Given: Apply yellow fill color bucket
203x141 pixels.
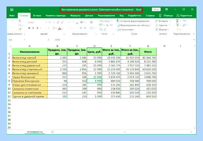Looking at the screenshot, I should (53, 28).
